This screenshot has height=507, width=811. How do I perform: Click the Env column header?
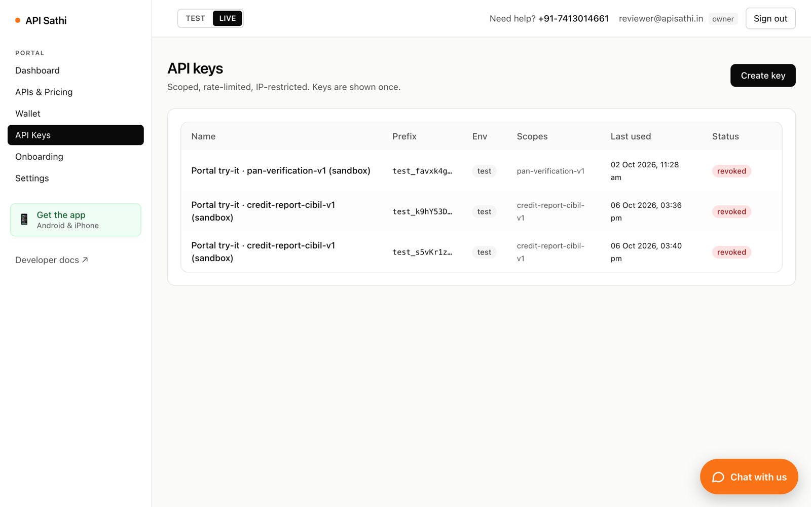coord(480,136)
